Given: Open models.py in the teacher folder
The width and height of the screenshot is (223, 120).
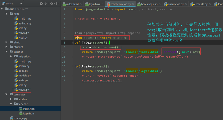Looking at the screenshot, I should tap(25, 75).
